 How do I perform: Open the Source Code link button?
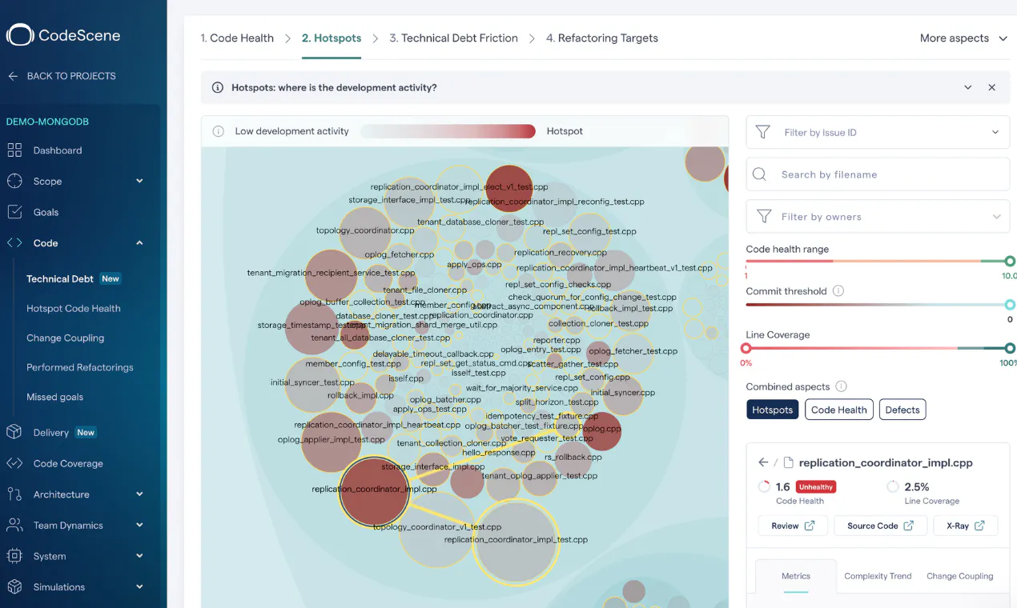881,526
